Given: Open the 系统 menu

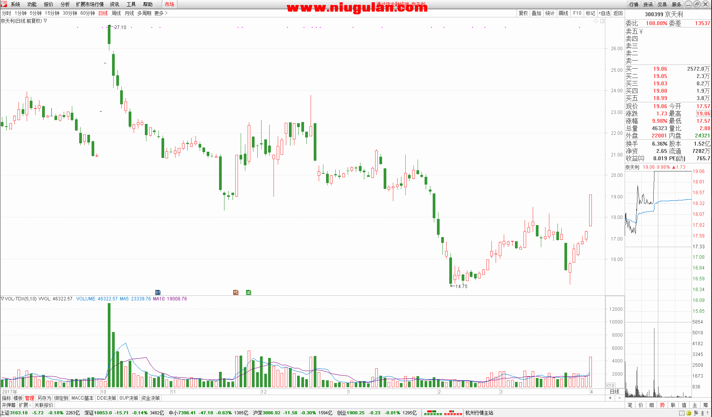Looking at the screenshot, I should [x=15, y=4].
